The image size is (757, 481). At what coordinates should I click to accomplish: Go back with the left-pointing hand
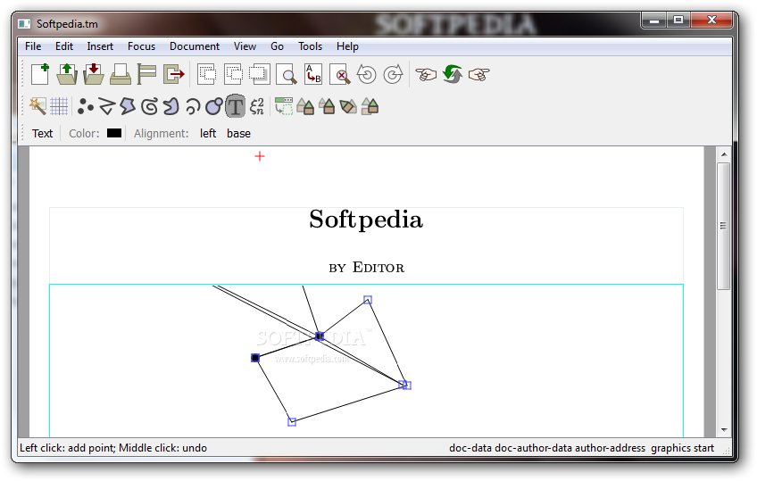426,74
